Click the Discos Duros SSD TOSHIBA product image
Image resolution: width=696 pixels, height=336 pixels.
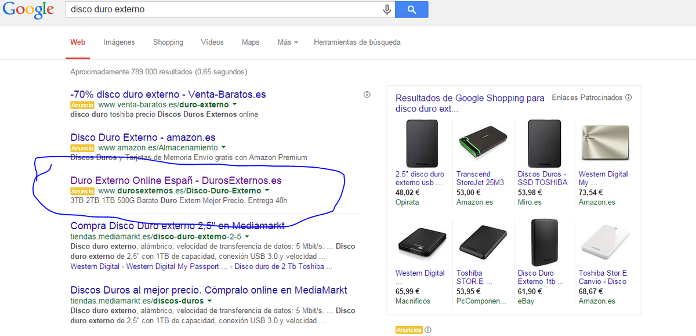[x=544, y=143]
